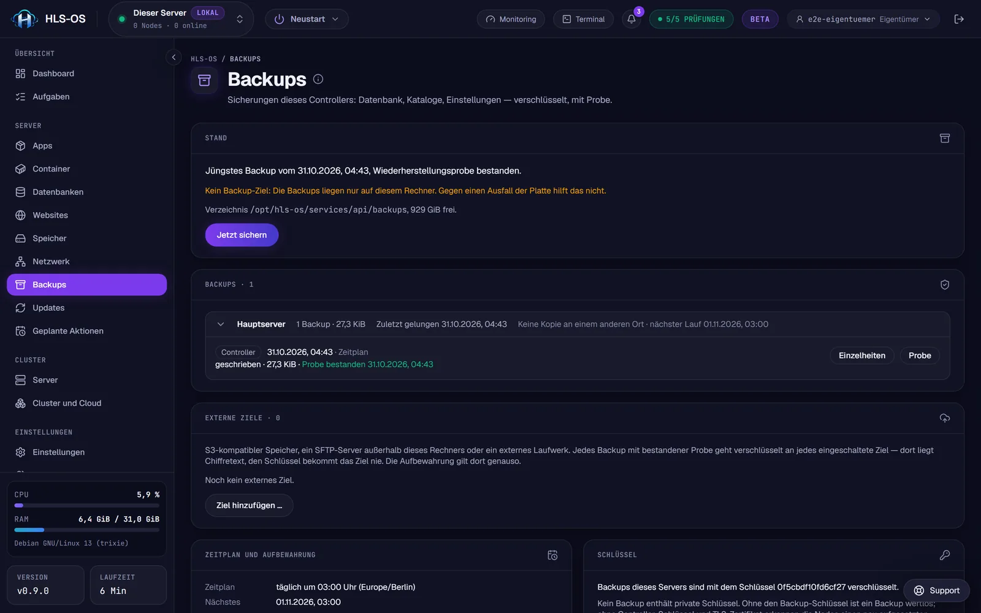Screen dimensions: 981x613
Task: Click the Probe button for the controller backup
Action: click(x=920, y=356)
